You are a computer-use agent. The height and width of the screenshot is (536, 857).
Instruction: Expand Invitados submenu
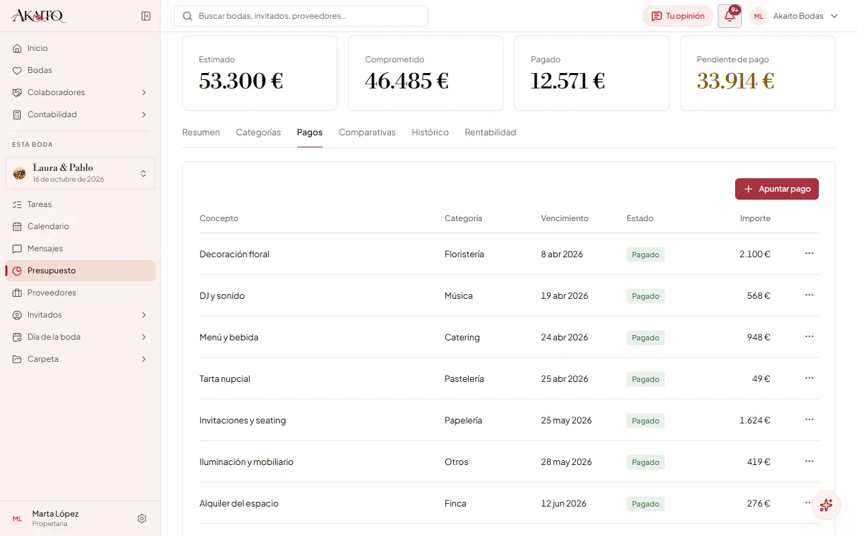point(80,315)
